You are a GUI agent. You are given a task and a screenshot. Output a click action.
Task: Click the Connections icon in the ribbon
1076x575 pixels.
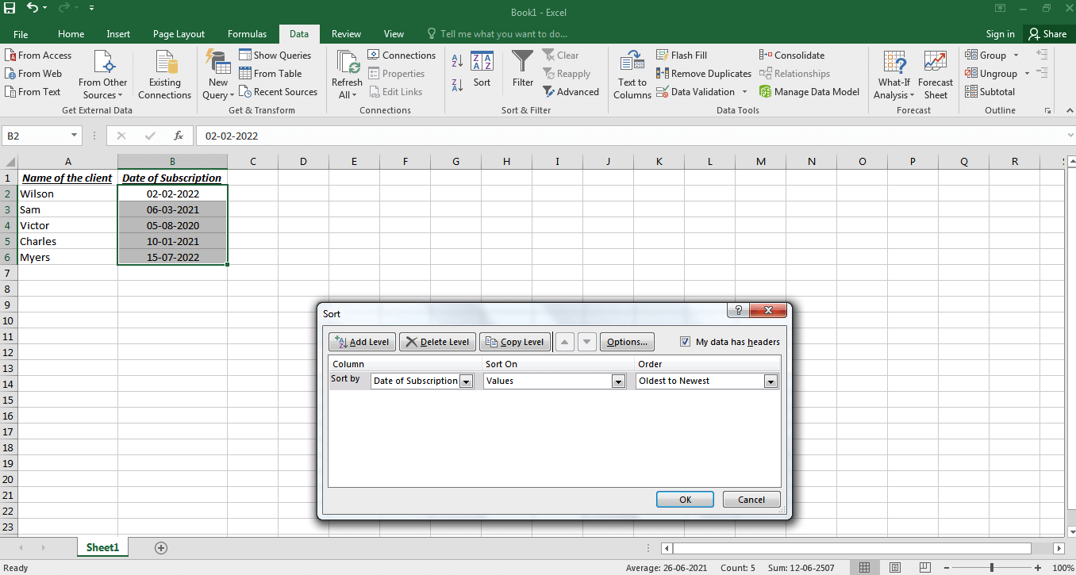pos(375,56)
